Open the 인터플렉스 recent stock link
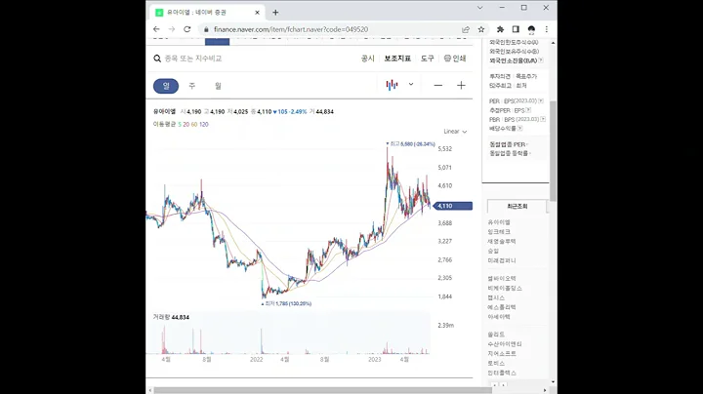Viewport: 703px width, 394px height. pyautogui.click(x=502, y=373)
